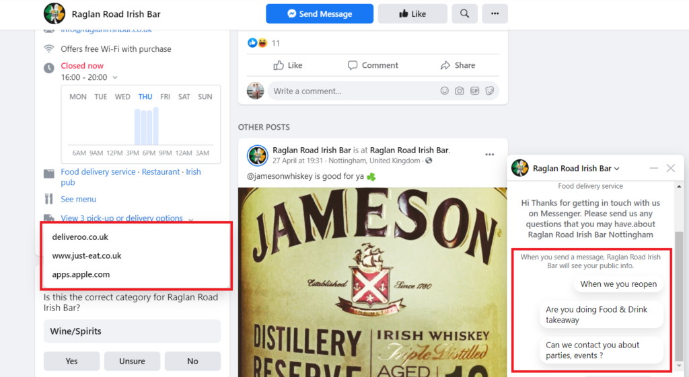Open the Restaurant category link
689x377 pixels.
[160, 171]
